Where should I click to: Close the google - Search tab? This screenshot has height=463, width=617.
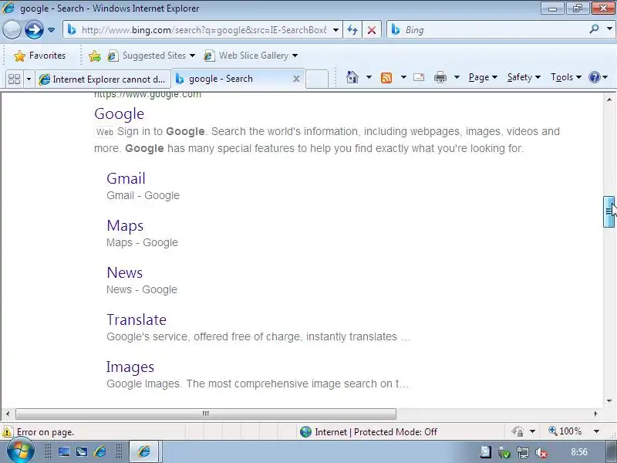[x=296, y=79]
